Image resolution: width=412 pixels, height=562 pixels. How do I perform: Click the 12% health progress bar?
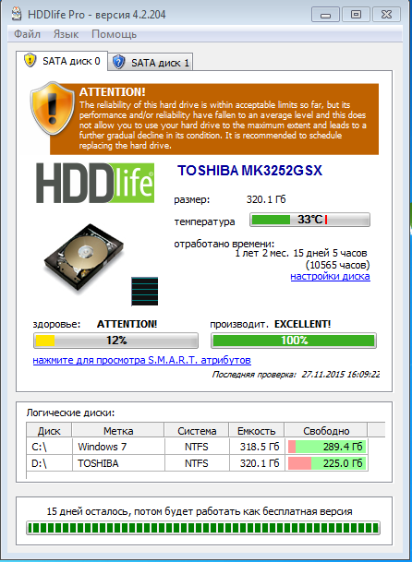point(115,341)
